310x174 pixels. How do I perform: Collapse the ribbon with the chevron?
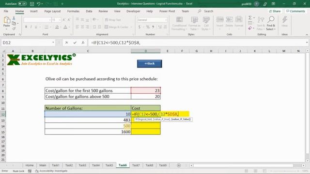[307, 34]
